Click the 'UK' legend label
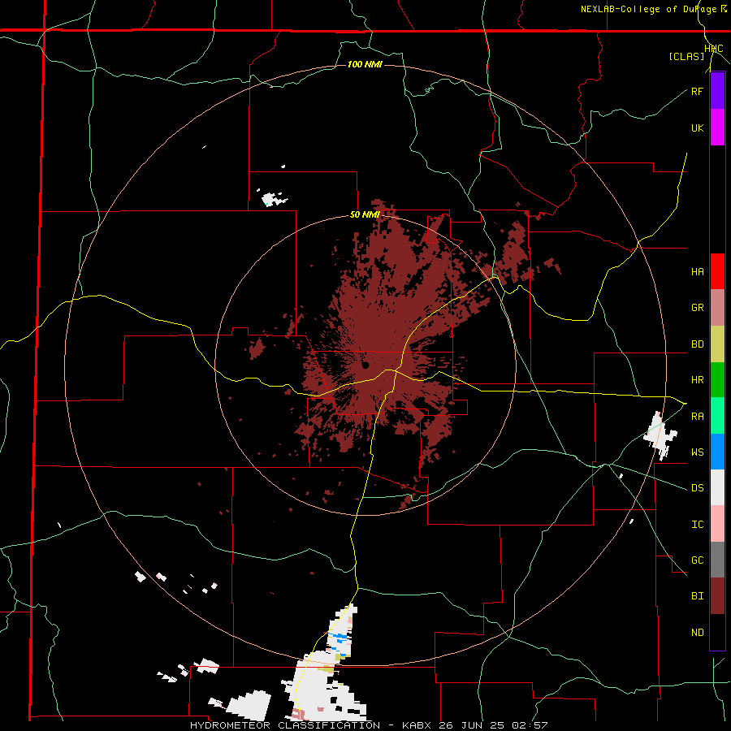 click(x=697, y=128)
